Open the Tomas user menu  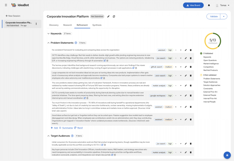point(223,5)
